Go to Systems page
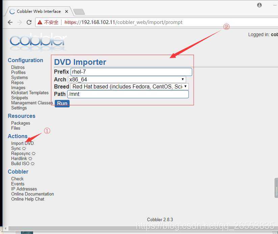The width and height of the screenshot is (278, 234). [20, 78]
